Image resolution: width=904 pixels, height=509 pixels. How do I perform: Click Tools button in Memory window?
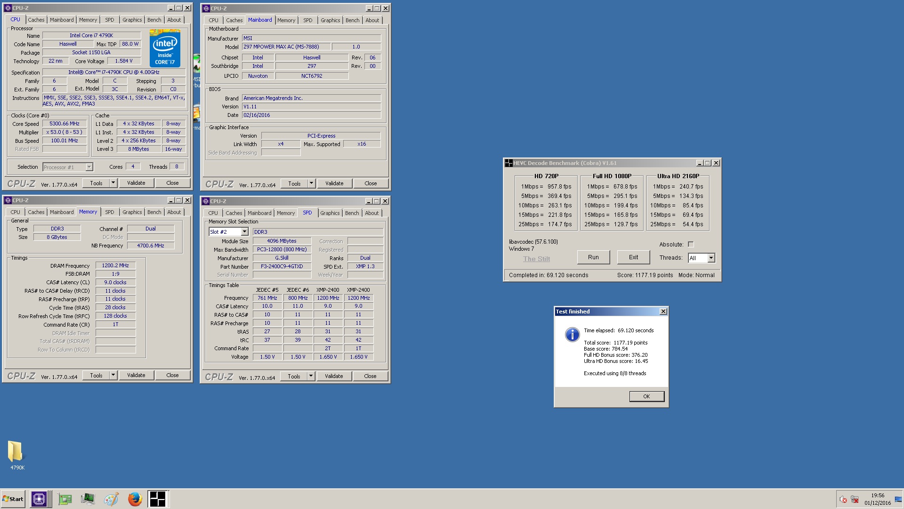96,375
